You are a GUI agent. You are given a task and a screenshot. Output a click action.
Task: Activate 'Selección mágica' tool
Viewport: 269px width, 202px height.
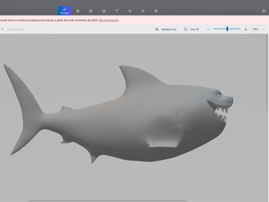(13, 29)
